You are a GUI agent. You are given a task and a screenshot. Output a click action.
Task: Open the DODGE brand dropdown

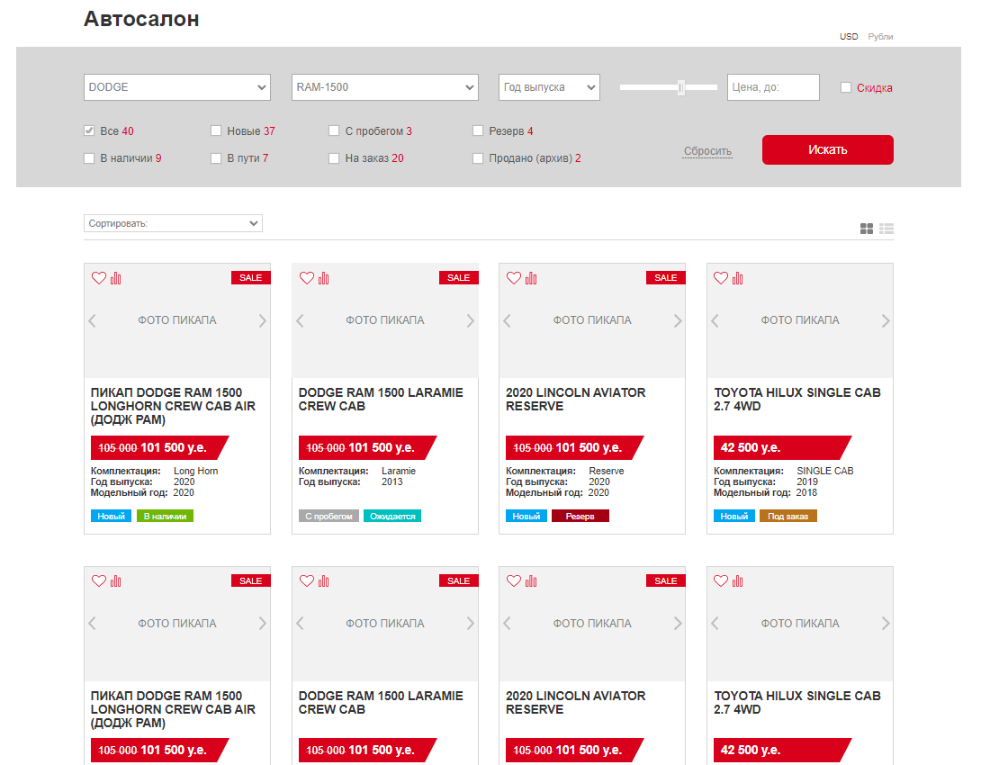click(x=177, y=87)
